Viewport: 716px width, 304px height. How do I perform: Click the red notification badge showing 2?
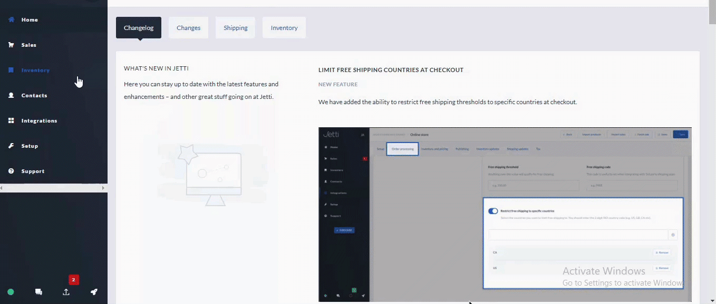74,280
